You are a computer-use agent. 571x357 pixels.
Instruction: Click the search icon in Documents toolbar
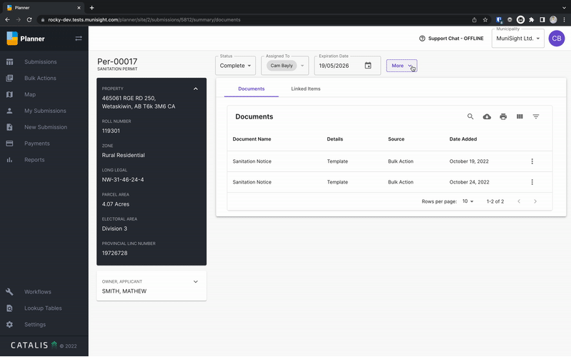point(470,116)
